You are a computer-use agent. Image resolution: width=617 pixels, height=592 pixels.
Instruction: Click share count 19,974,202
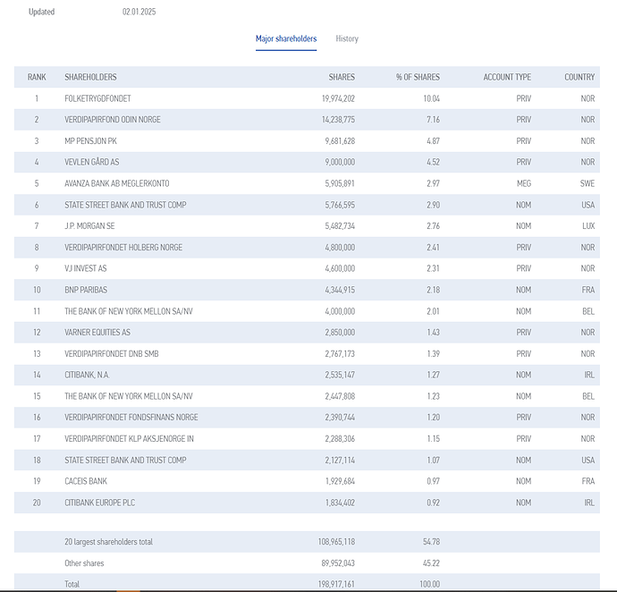click(x=338, y=98)
